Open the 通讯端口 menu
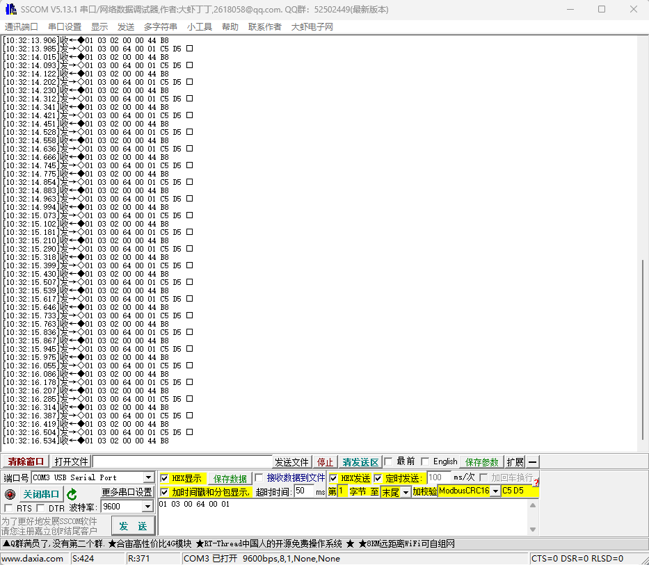The image size is (649, 565). pos(21,27)
